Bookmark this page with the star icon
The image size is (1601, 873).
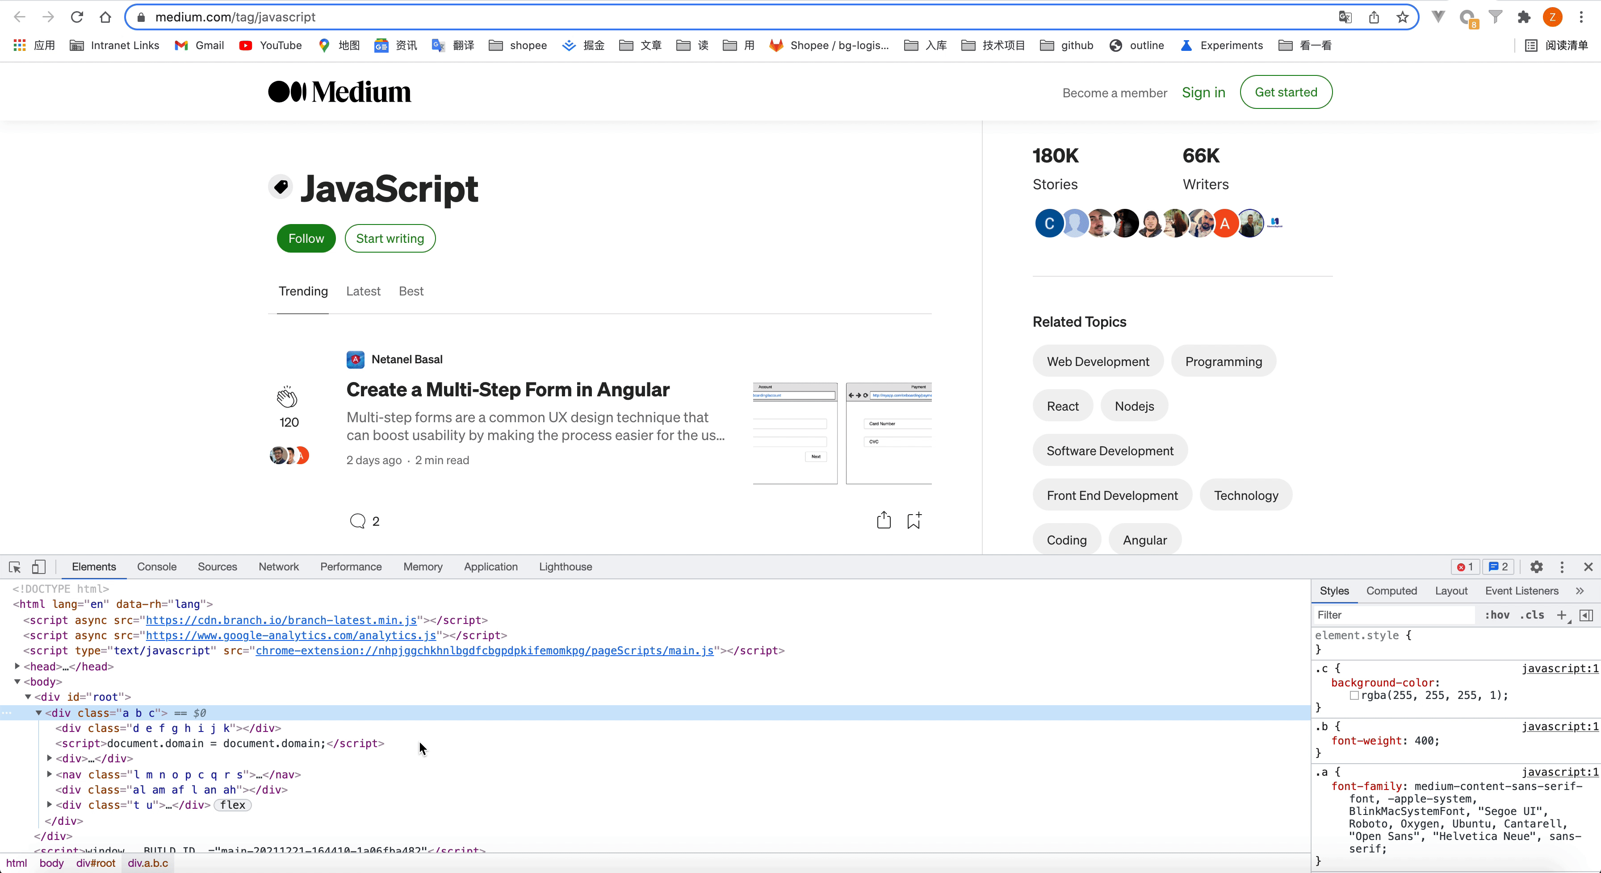coord(1403,17)
